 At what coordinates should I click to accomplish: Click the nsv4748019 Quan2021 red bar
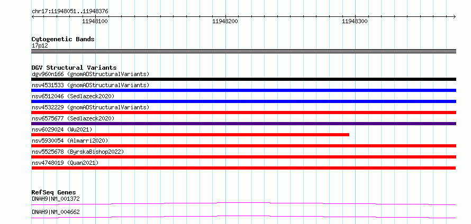tap(243, 168)
